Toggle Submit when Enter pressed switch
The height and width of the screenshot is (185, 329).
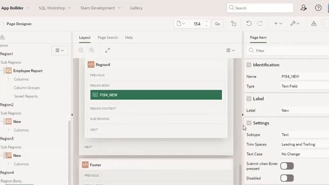coord(287,166)
